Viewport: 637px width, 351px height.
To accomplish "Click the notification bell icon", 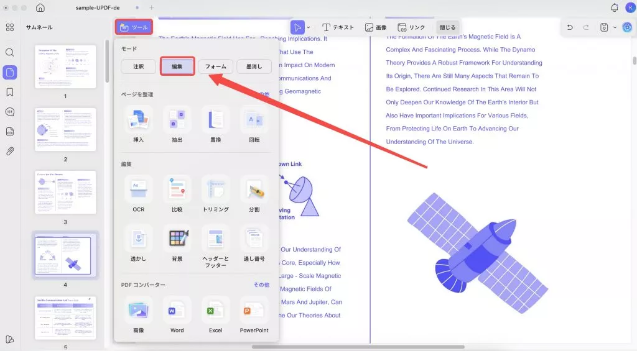I will pos(614,7).
